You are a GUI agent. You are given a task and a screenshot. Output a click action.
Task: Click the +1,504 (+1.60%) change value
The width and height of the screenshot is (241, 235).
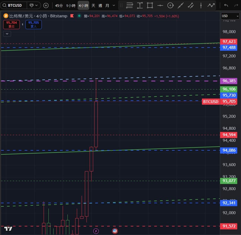click(x=167, y=16)
